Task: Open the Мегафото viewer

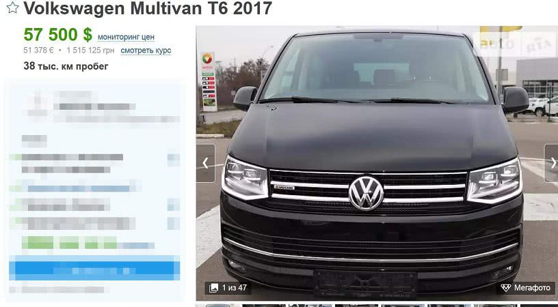Action: coord(525,288)
